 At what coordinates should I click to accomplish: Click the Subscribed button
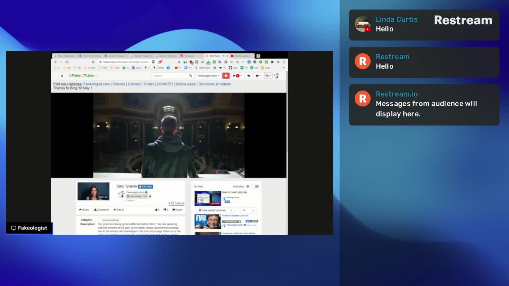click(137, 196)
